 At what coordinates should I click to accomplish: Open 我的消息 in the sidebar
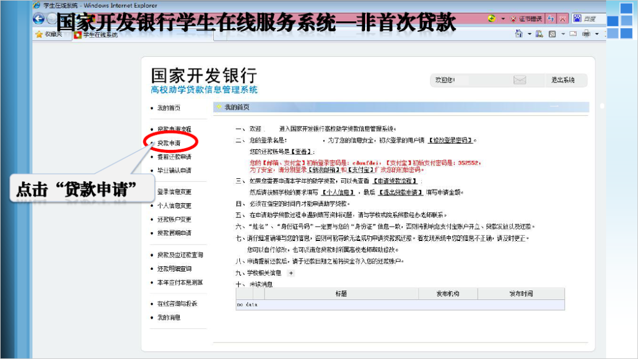(x=168, y=318)
